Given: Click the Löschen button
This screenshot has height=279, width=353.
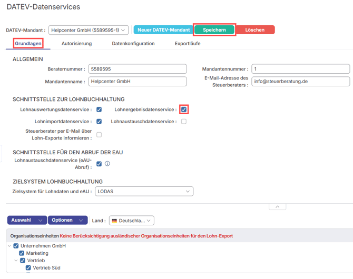Looking at the screenshot, I should tap(254, 30).
